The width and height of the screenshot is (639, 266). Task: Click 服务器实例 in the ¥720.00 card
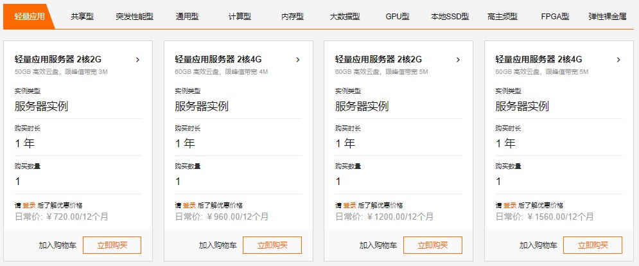pos(41,107)
